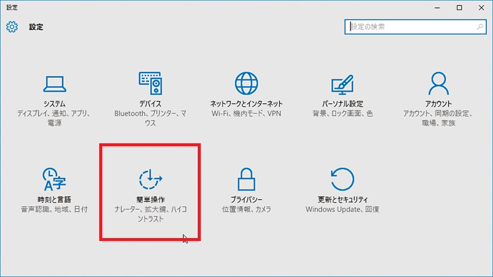
Task: Click the settings gear icon in the header
Action: pos(12,26)
